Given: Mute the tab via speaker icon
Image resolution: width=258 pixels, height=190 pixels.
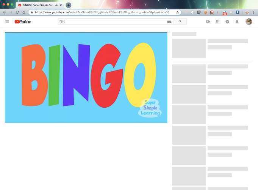Looking at the screenshot, I should pos(56,5).
